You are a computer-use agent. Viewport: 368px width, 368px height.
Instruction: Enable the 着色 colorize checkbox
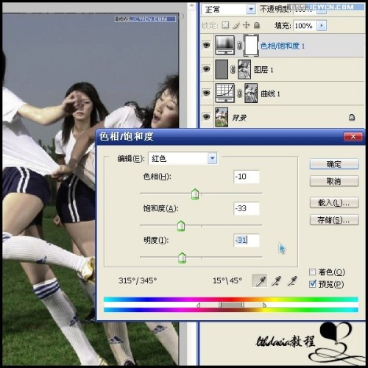312,272
